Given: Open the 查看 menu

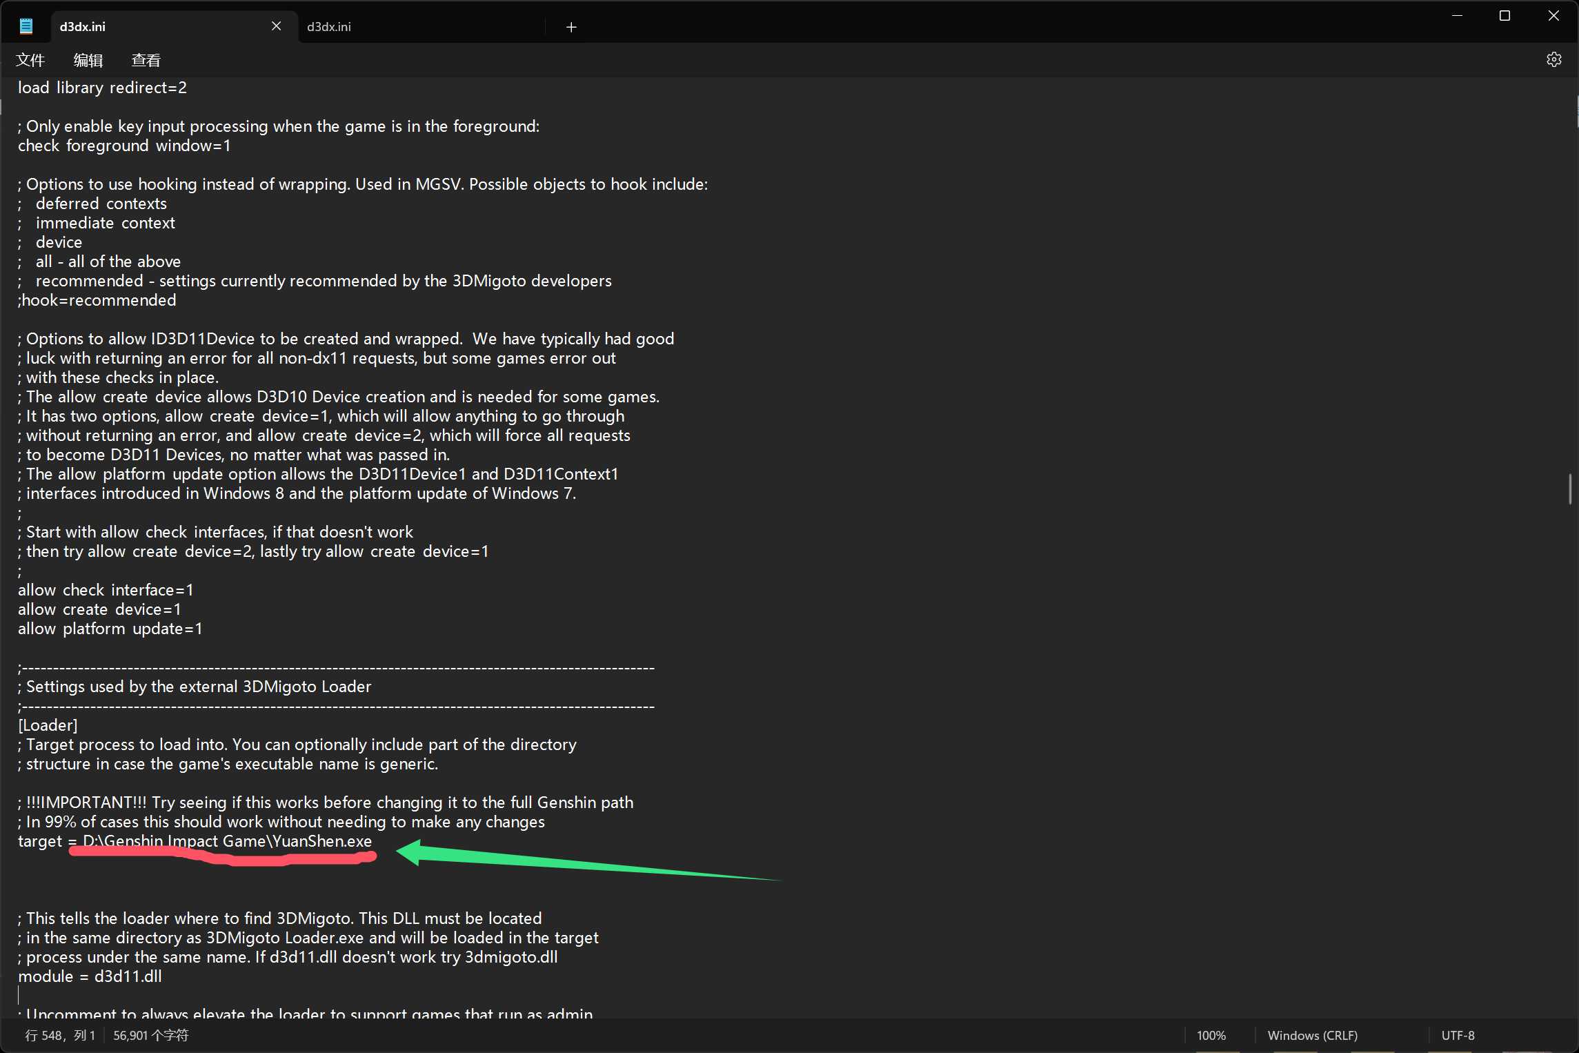Looking at the screenshot, I should (146, 61).
